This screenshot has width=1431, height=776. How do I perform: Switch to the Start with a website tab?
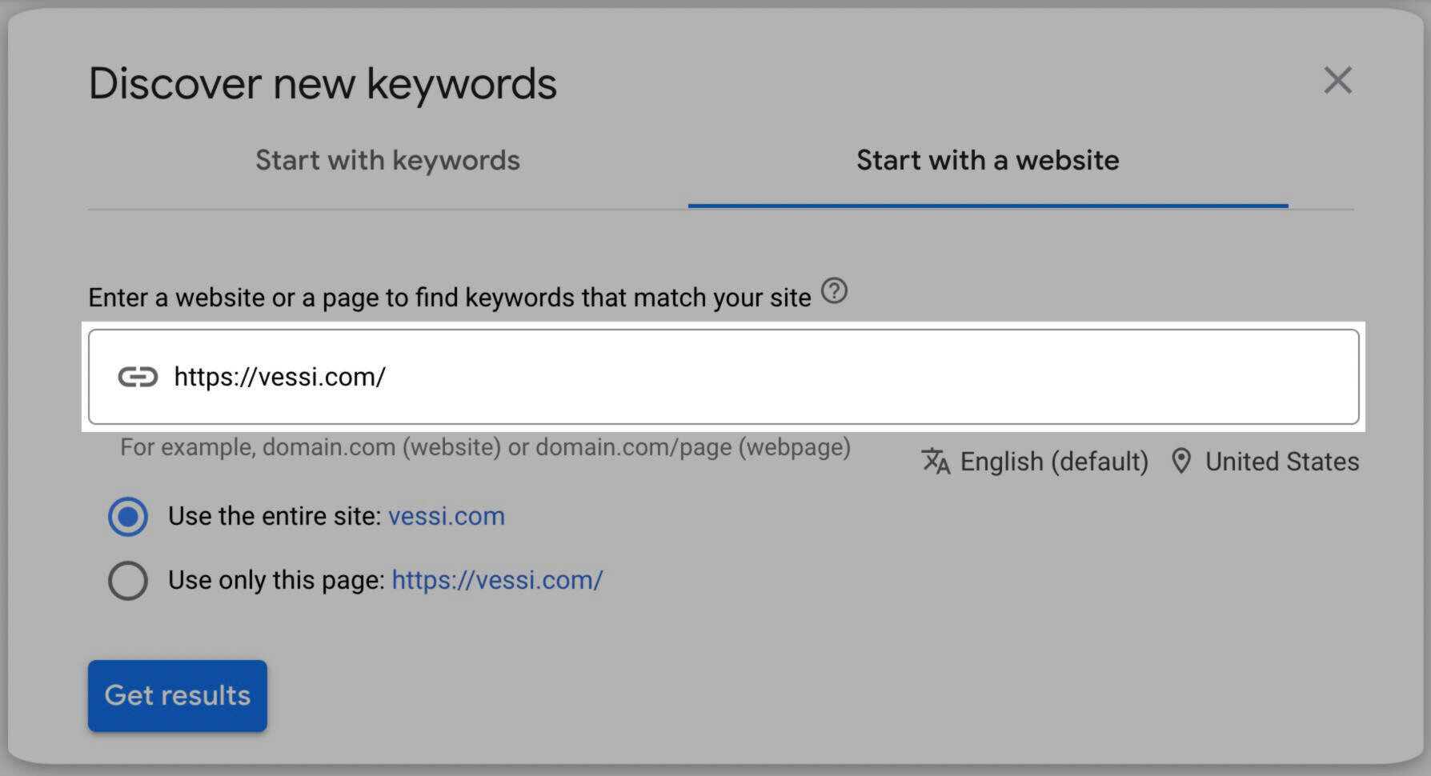click(988, 161)
